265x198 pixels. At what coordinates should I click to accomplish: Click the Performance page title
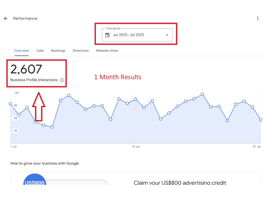(x=25, y=18)
